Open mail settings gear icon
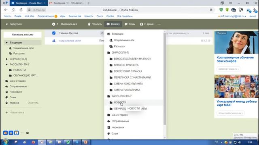Viewport: 259px width, 145px height. (28, 133)
